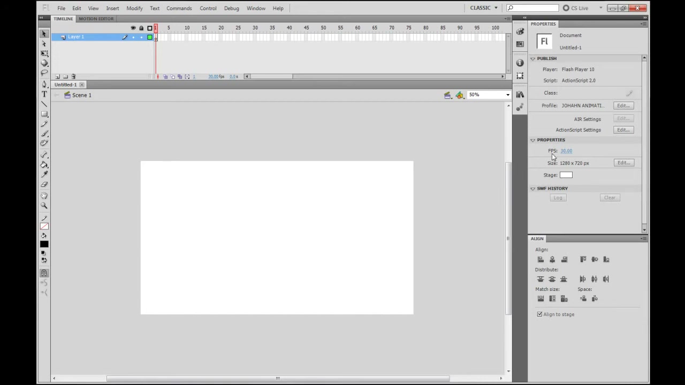
Task: Open the Library panel from dock
Action: click(520, 95)
